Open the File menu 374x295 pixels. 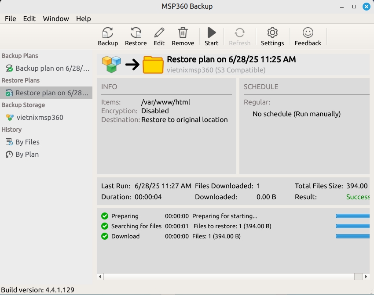coord(11,18)
